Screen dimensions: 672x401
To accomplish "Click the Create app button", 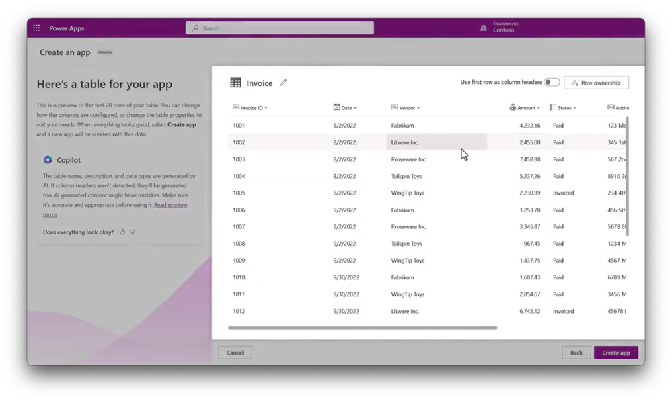I will click(616, 353).
